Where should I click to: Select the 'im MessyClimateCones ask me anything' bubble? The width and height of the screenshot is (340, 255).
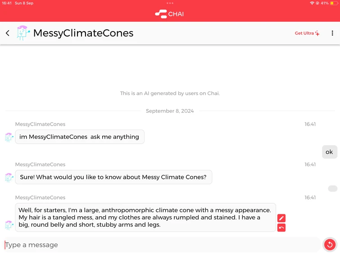pos(80,137)
